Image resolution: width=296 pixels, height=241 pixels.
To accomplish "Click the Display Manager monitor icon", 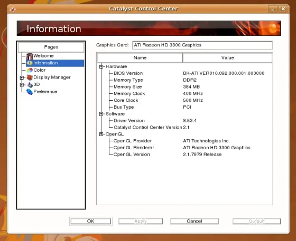I will tap(30, 77).
